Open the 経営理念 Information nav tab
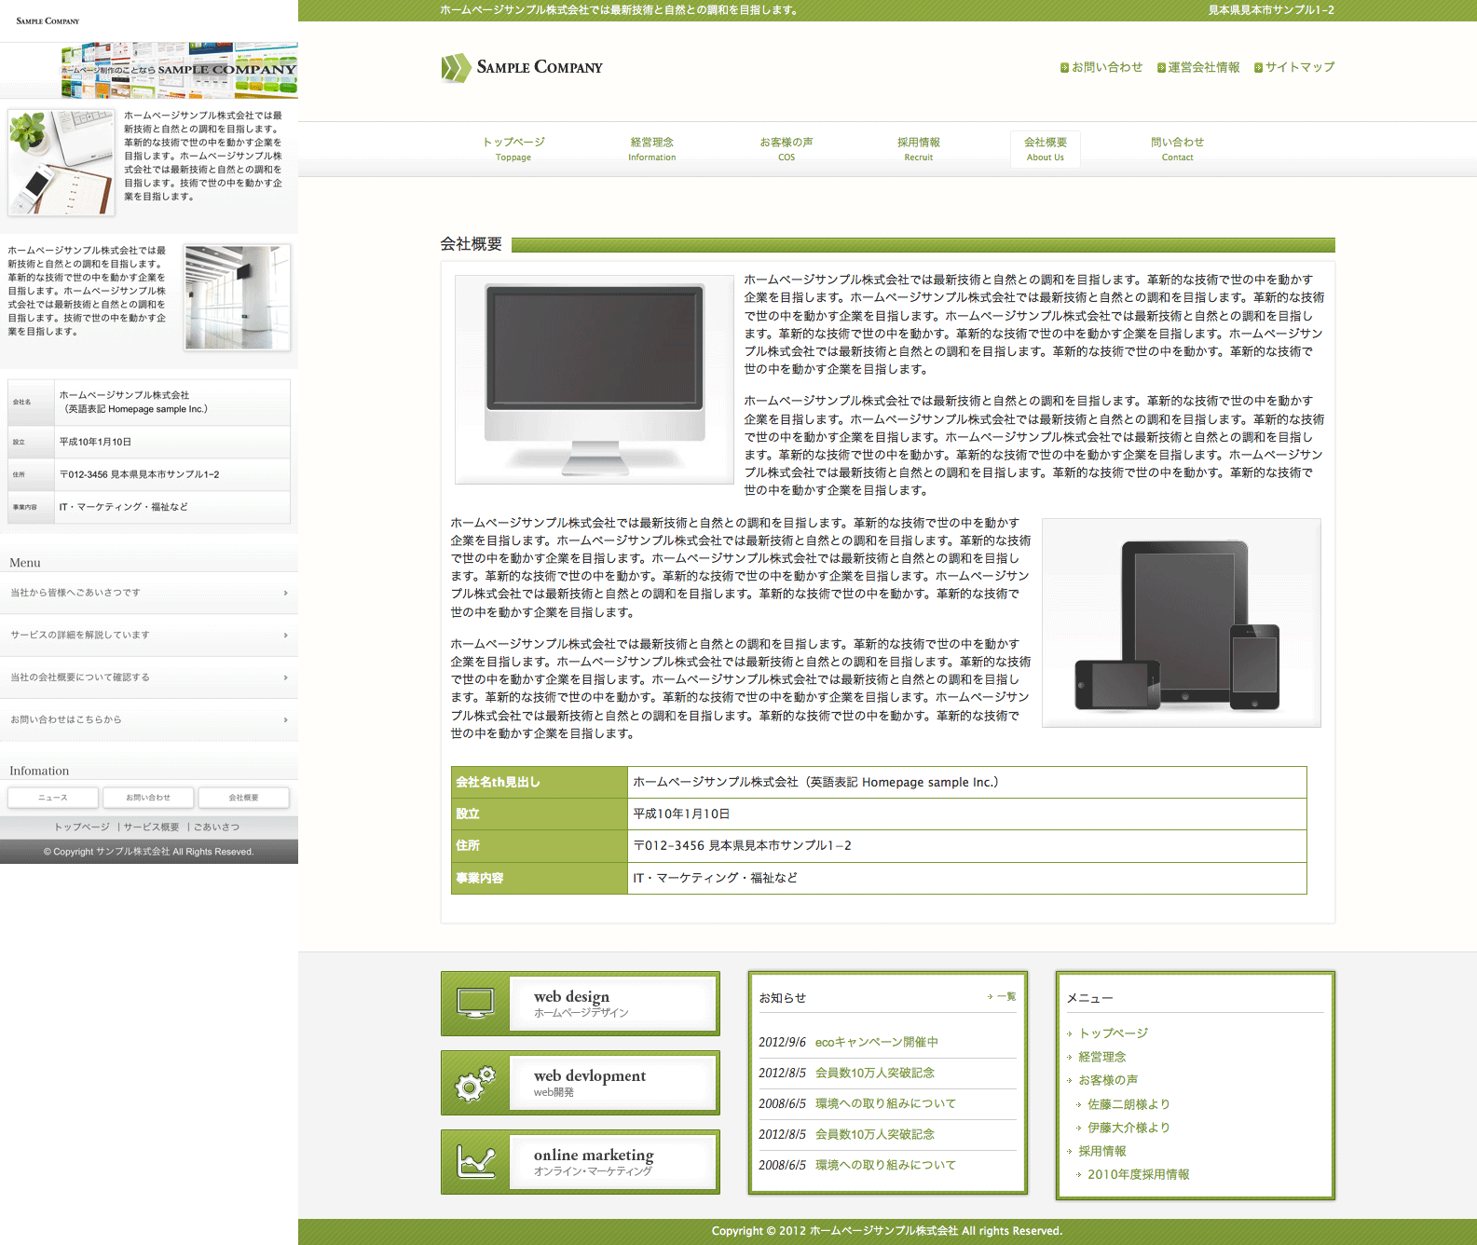1477x1245 pixels. 651,148
